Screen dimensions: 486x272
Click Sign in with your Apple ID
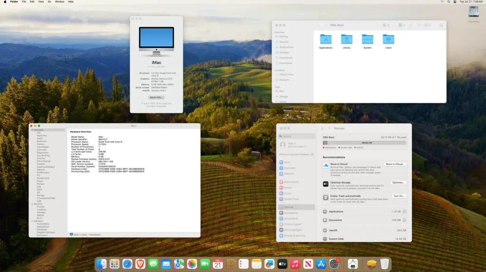click(293, 145)
